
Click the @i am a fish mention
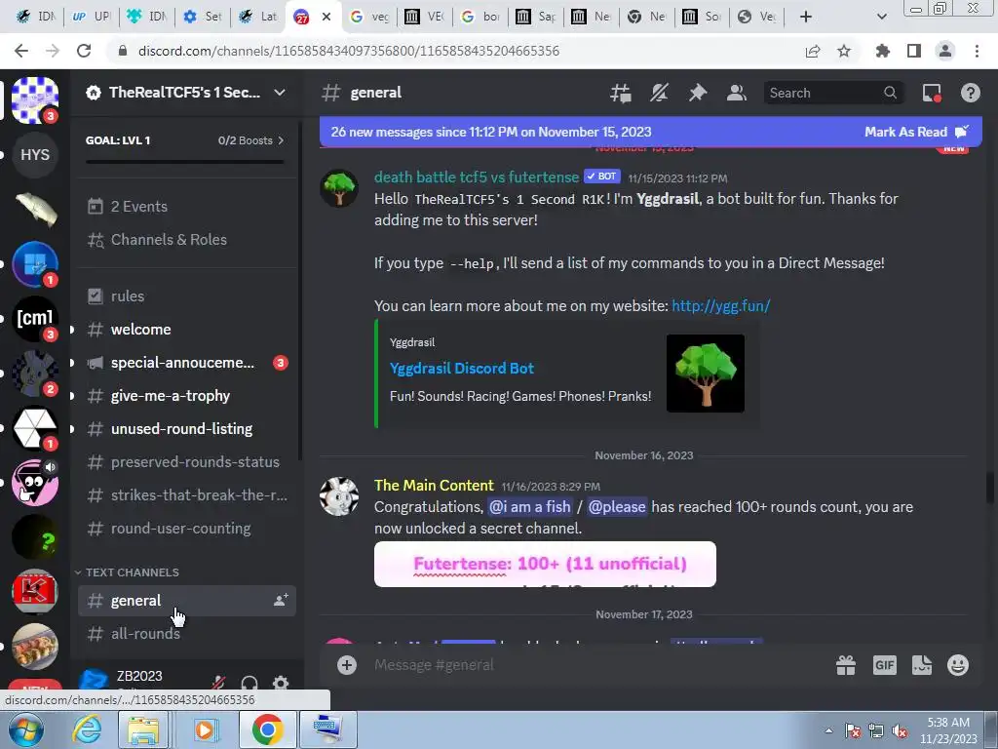tap(529, 507)
